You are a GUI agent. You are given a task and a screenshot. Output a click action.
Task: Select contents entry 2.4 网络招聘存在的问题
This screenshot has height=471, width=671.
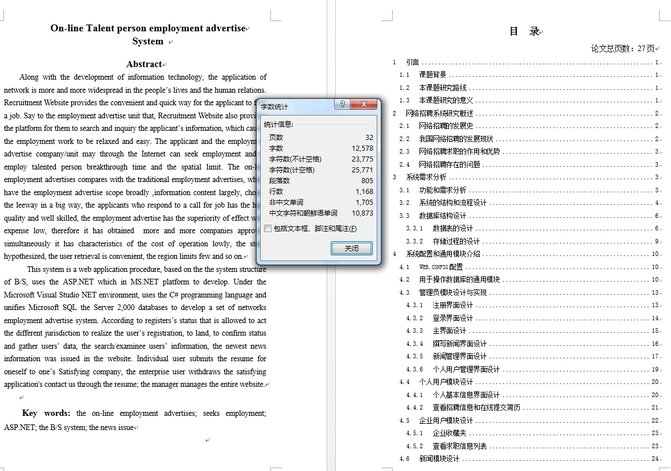(x=530, y=164)
